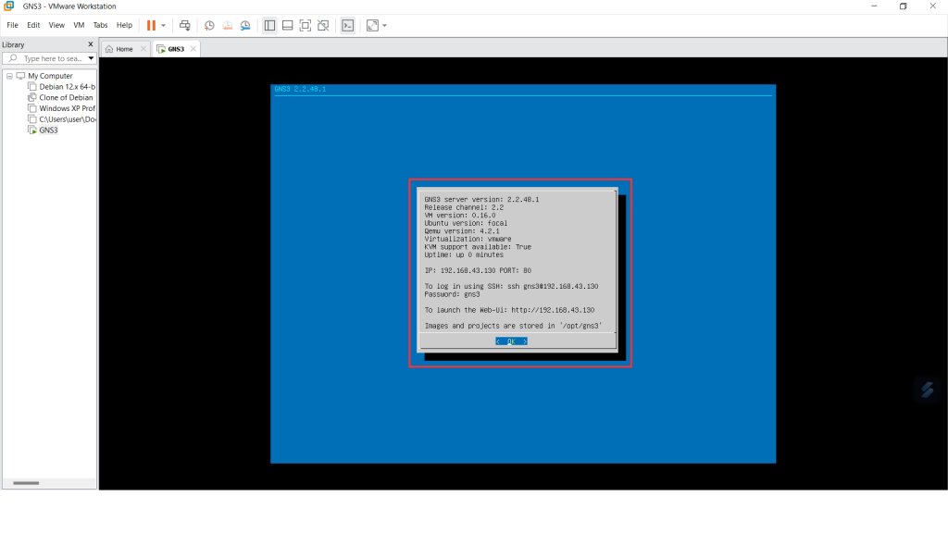
Task: Click the Revert to snapshot icon
Action: pos(227,25)
